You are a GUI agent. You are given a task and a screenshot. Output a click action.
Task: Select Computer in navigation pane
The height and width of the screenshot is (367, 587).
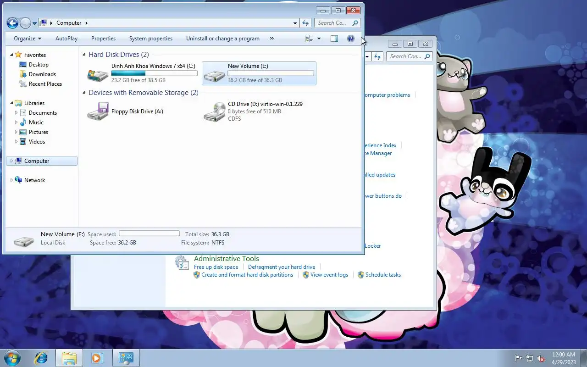point(42,161)
